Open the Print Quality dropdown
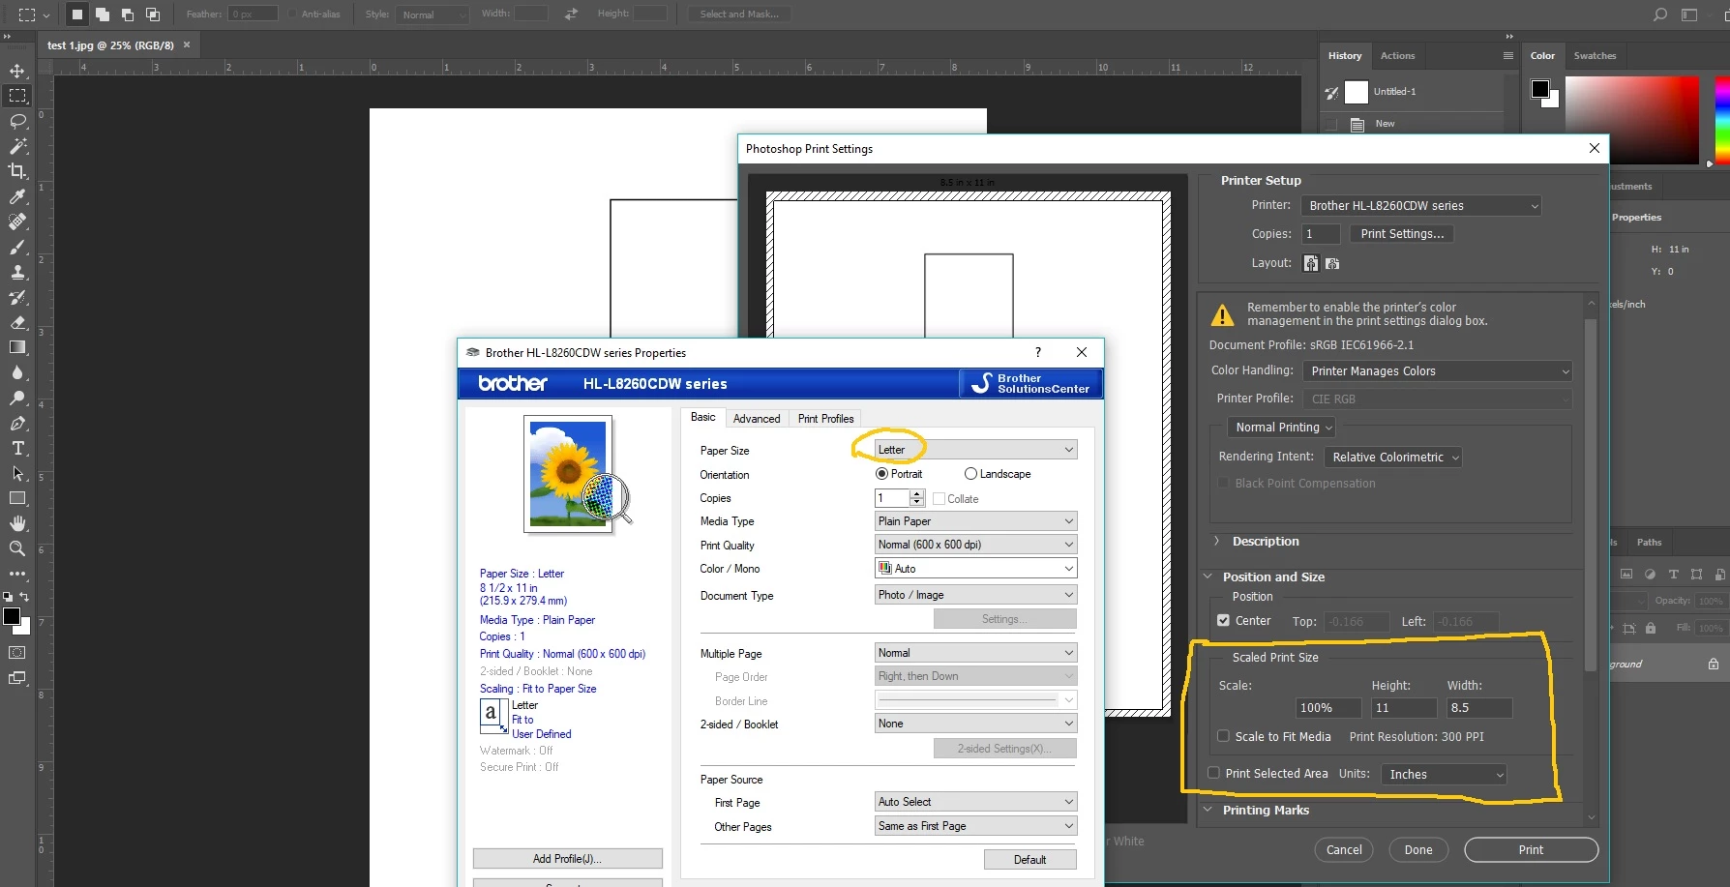 975,545
